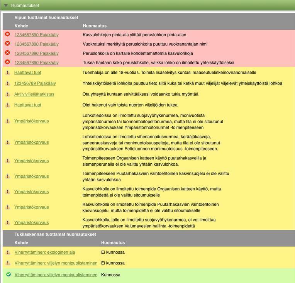The height and width of the screenshot is (283, 295).
Task: Open the Ympäristökorvaus link for the Ympäristönhoitonurmet note
Action: pyautogui.click(x=31, y=121)
